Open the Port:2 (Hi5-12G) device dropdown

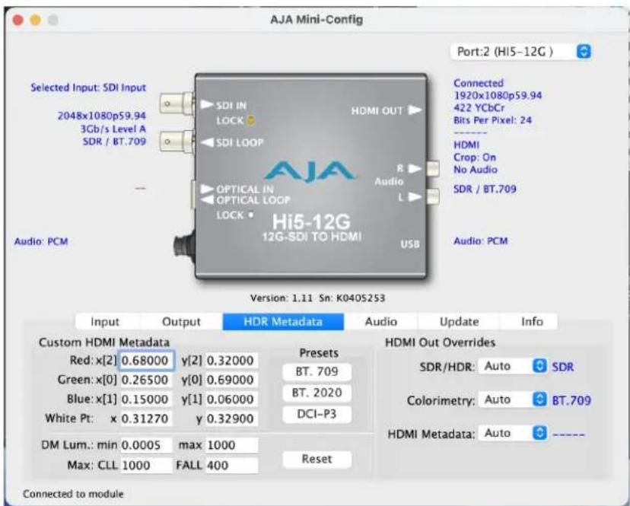point(521,52)
